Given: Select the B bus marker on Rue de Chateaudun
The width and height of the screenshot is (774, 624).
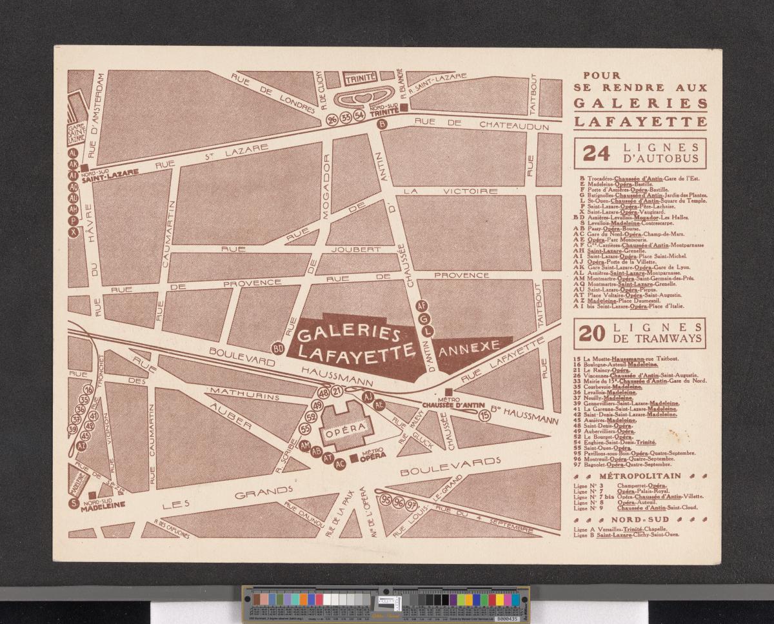Looking at the screenshot, I should (x=381, y=124).
